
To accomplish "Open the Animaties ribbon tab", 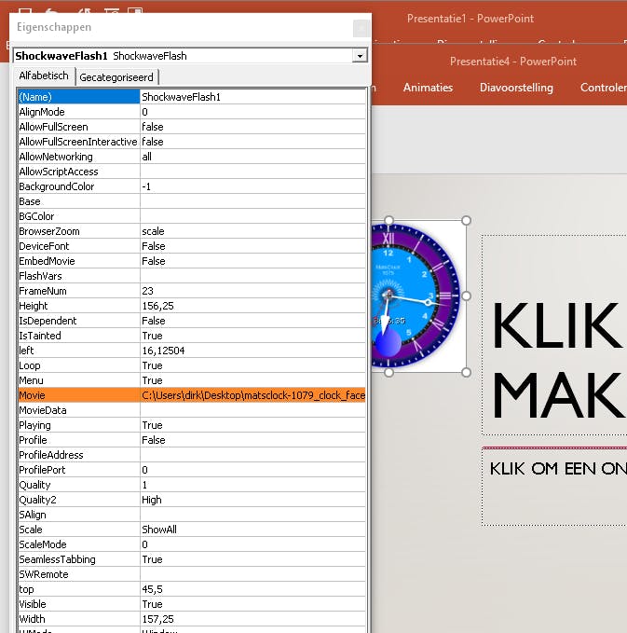I will 428,88.
